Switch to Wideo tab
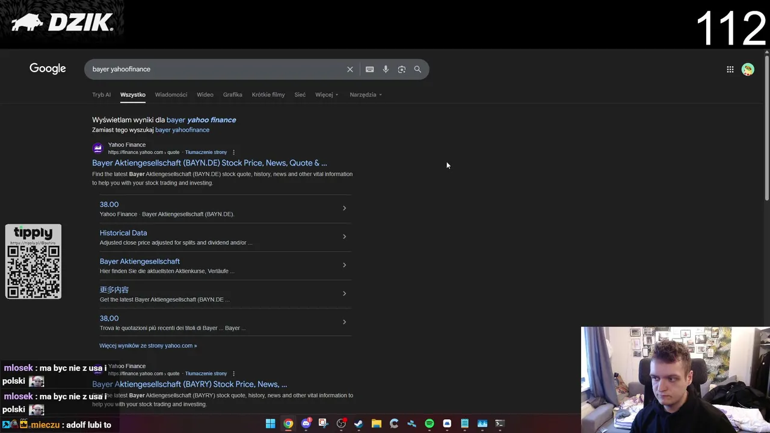770x433 pixels. [x=205, y=94]
